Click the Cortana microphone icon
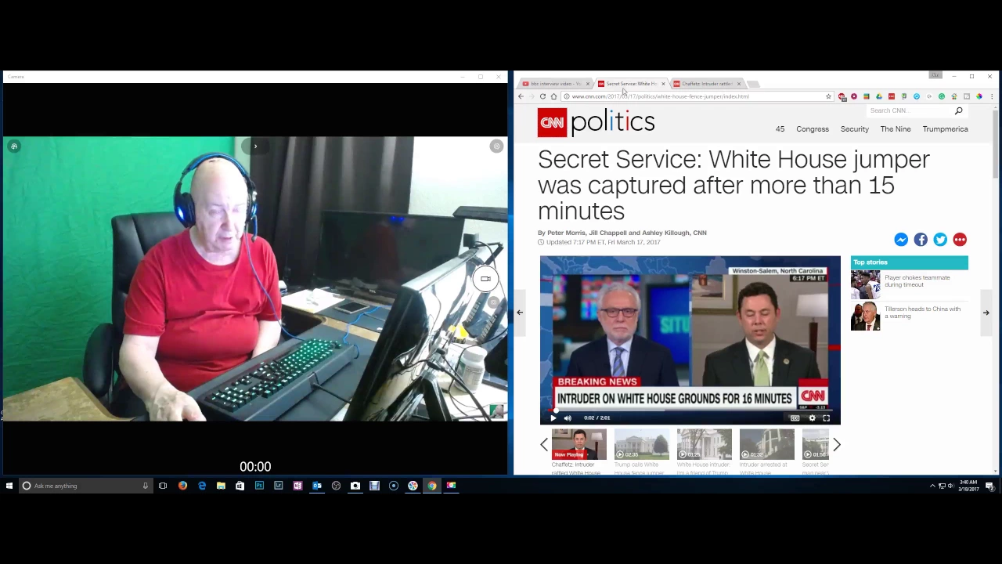This screenshot has height=564, width=1002. (145, 486)
